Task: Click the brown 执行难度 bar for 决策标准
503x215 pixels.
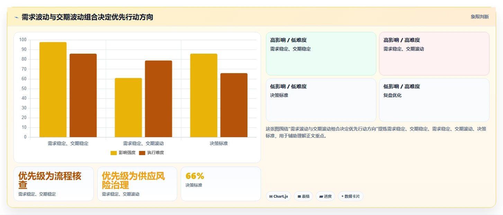Action: tap(234, 105)
